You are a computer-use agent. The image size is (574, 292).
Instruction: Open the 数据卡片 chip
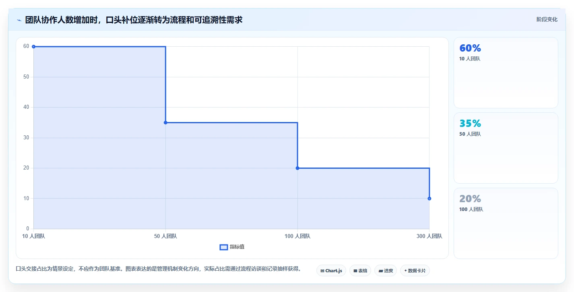click(415, 271)
